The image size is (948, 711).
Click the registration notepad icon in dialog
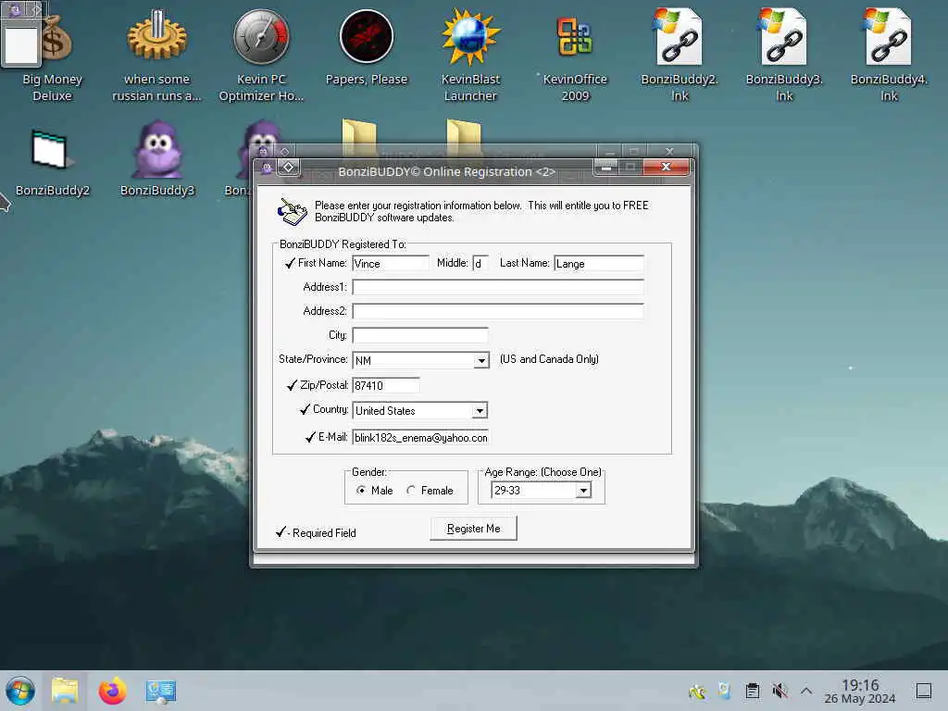click(292, 212)
